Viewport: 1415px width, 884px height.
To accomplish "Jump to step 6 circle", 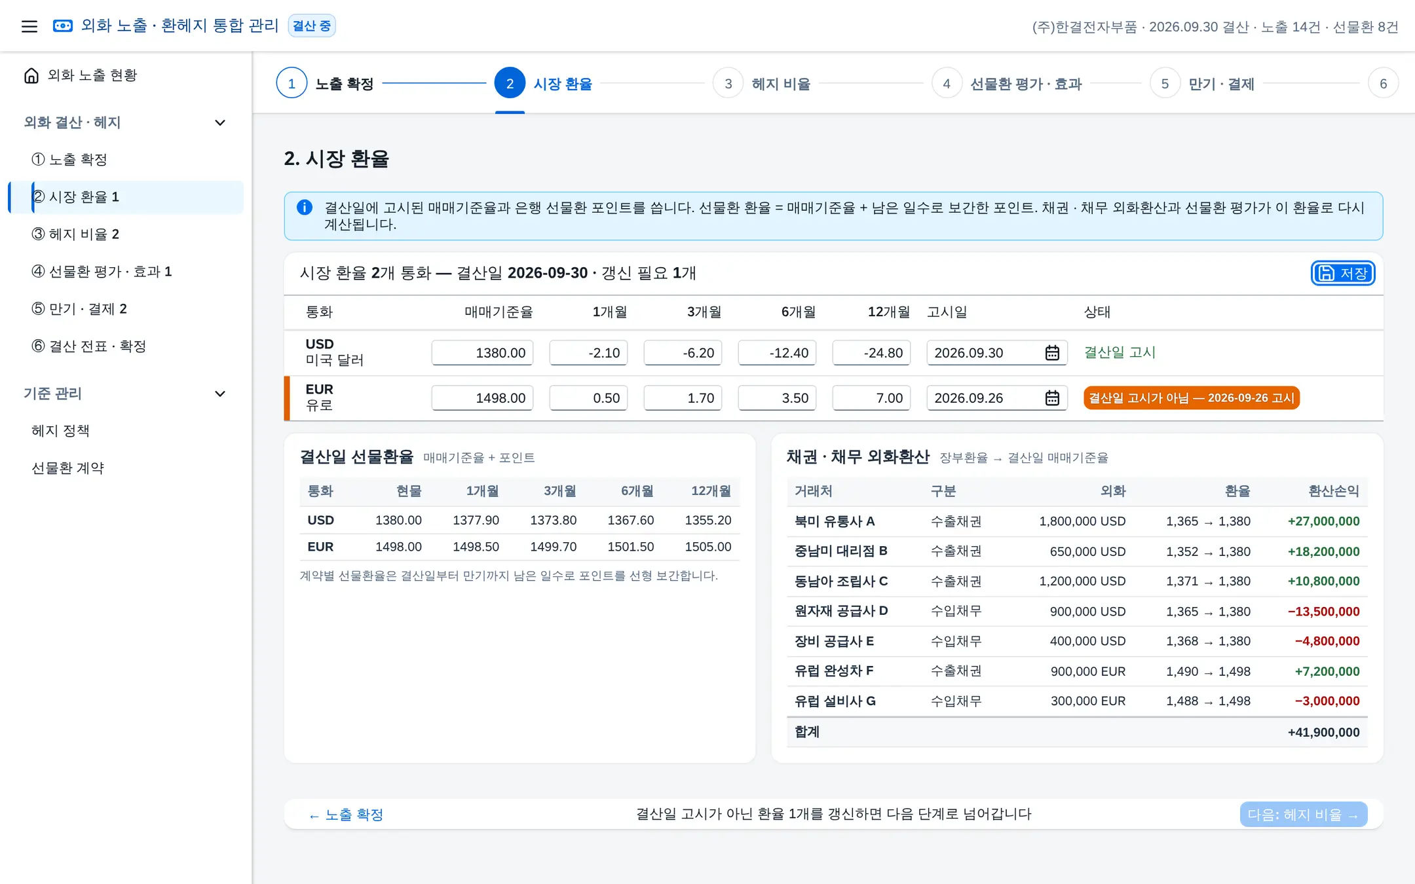I will [1383, 83].
